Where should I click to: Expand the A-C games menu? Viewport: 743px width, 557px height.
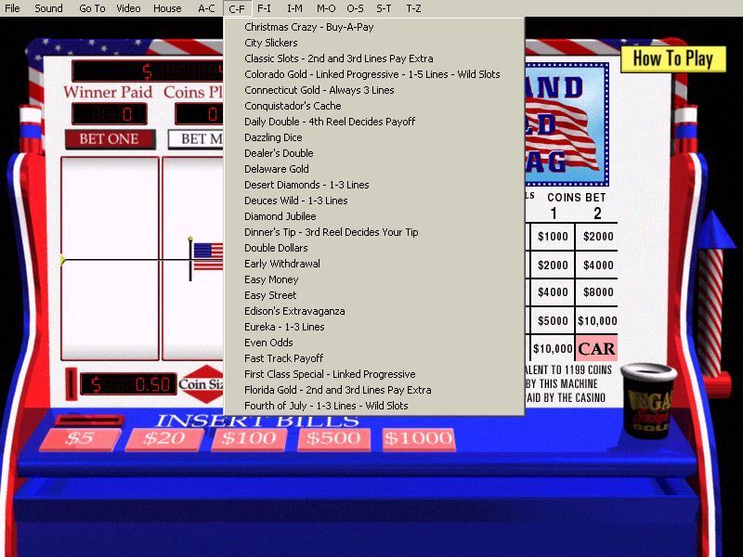click(x=206, y=8)
